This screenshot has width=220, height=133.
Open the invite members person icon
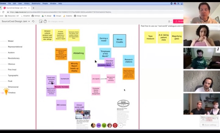(170, 21)
